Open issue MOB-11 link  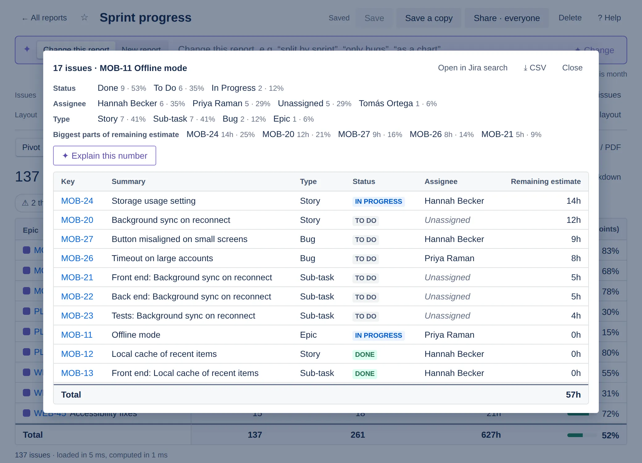(x=77, y=335)
